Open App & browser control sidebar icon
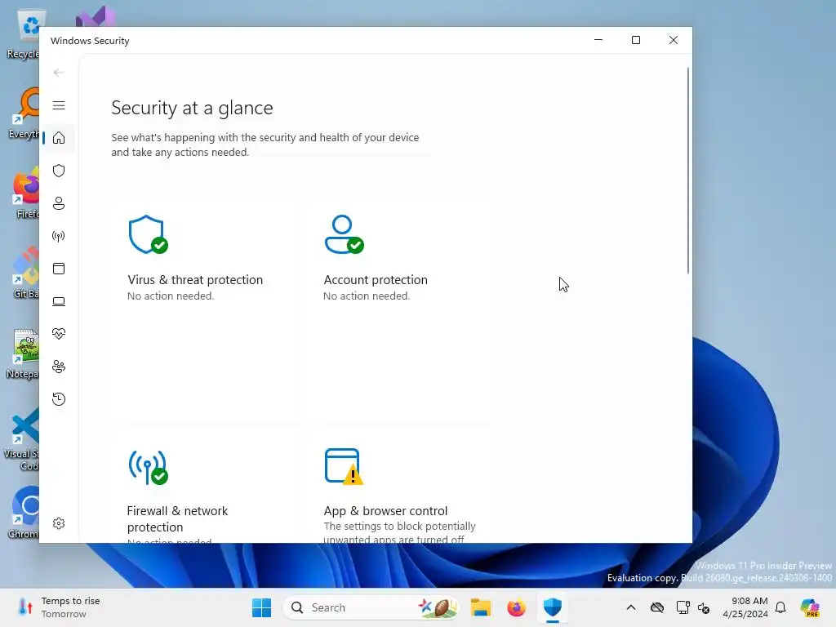 [x=59, y=269]
